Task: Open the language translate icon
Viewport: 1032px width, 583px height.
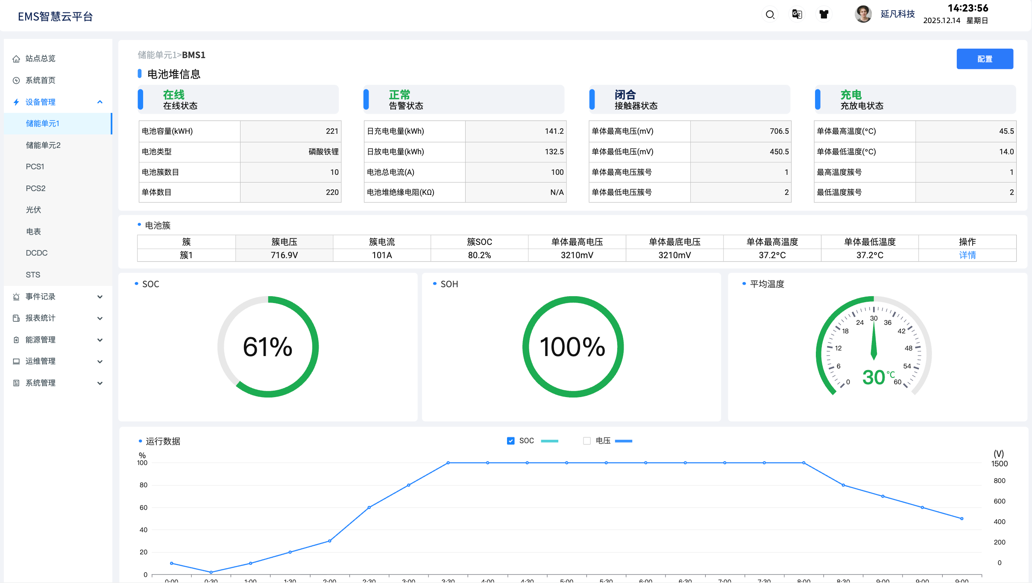Action: point(797,15)
